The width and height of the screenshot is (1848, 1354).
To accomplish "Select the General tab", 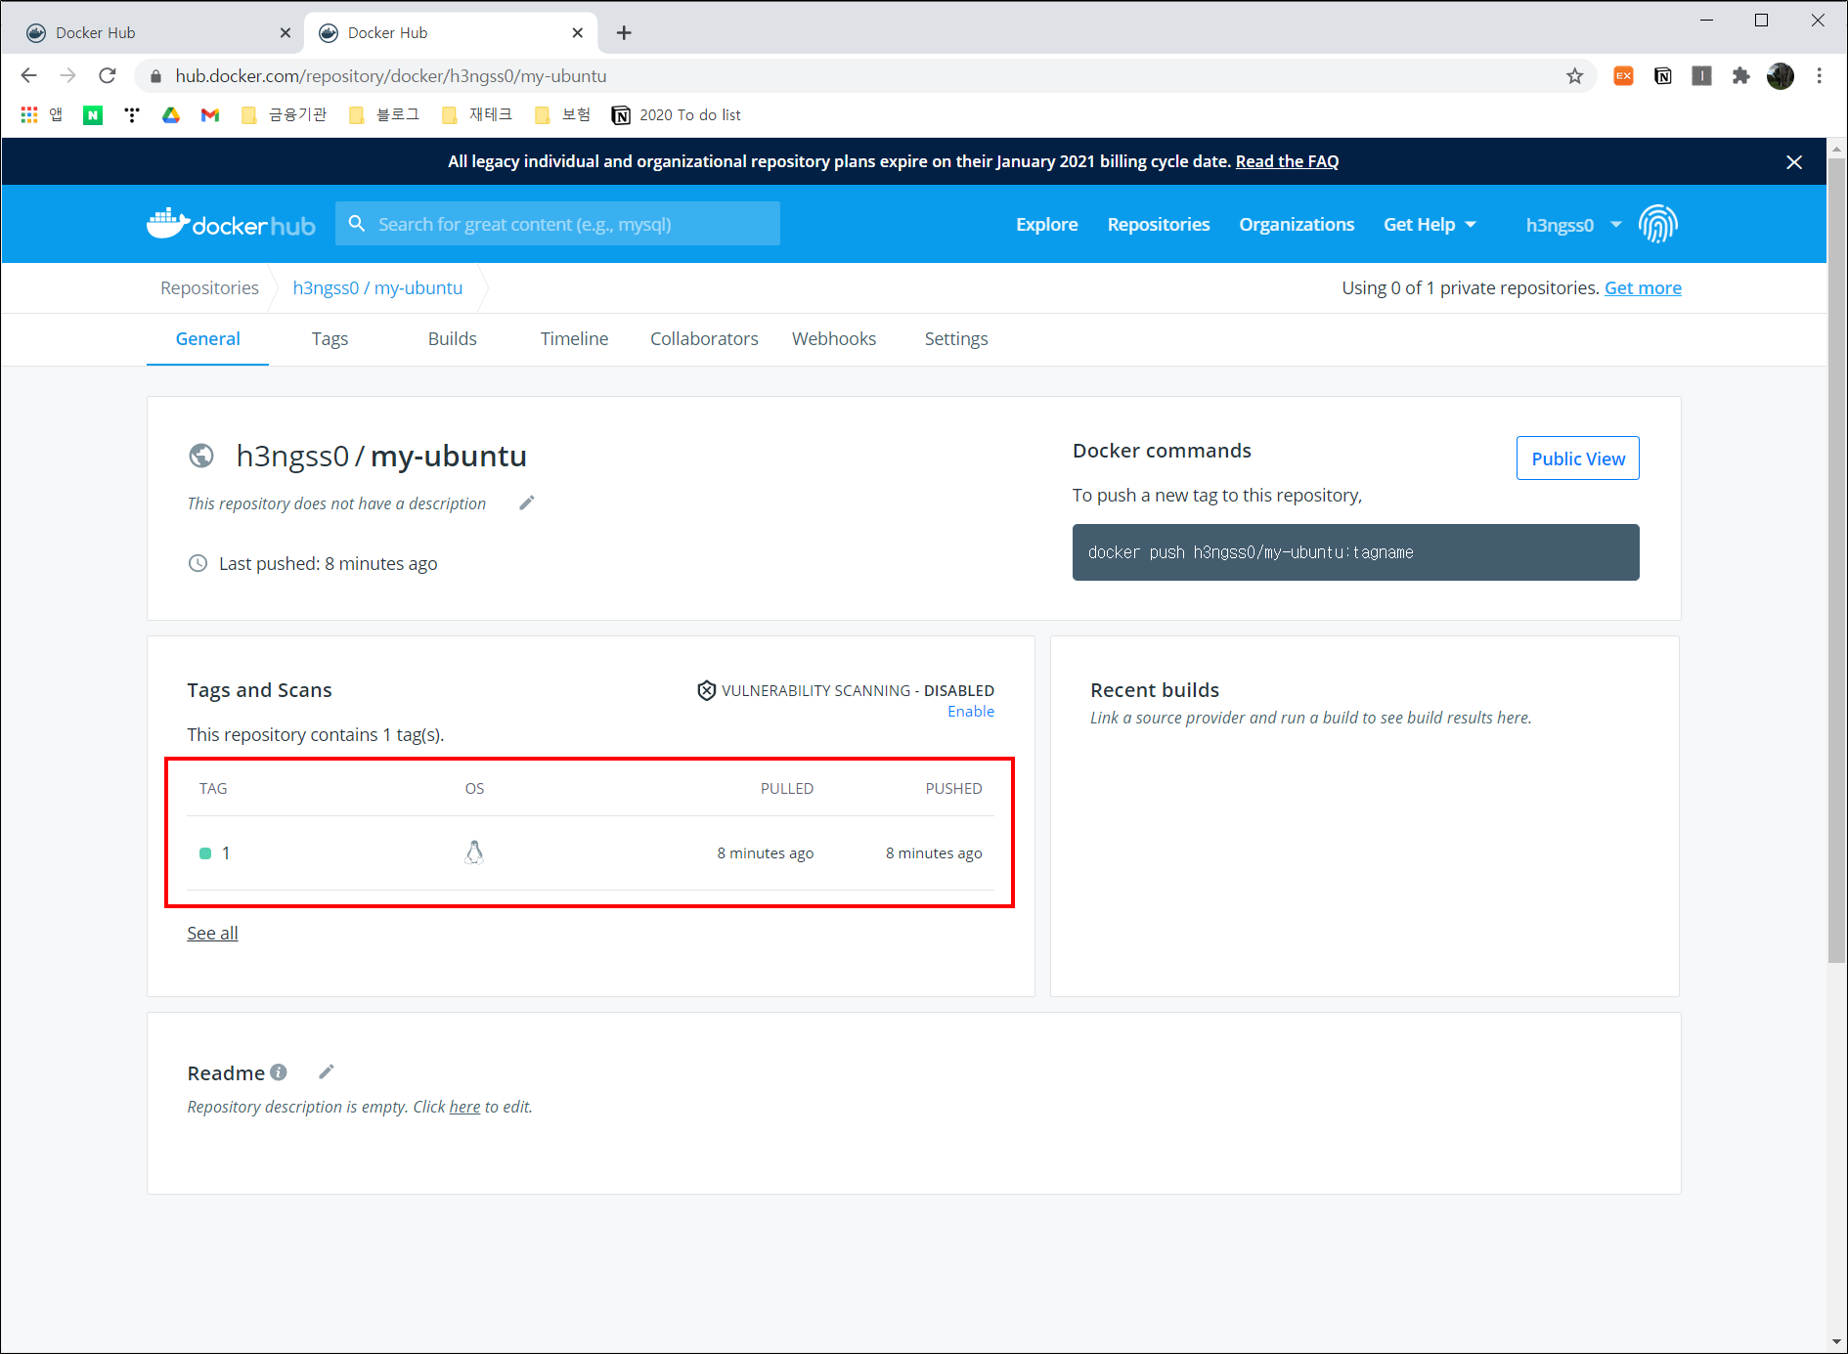I will (x=207, y=339).
